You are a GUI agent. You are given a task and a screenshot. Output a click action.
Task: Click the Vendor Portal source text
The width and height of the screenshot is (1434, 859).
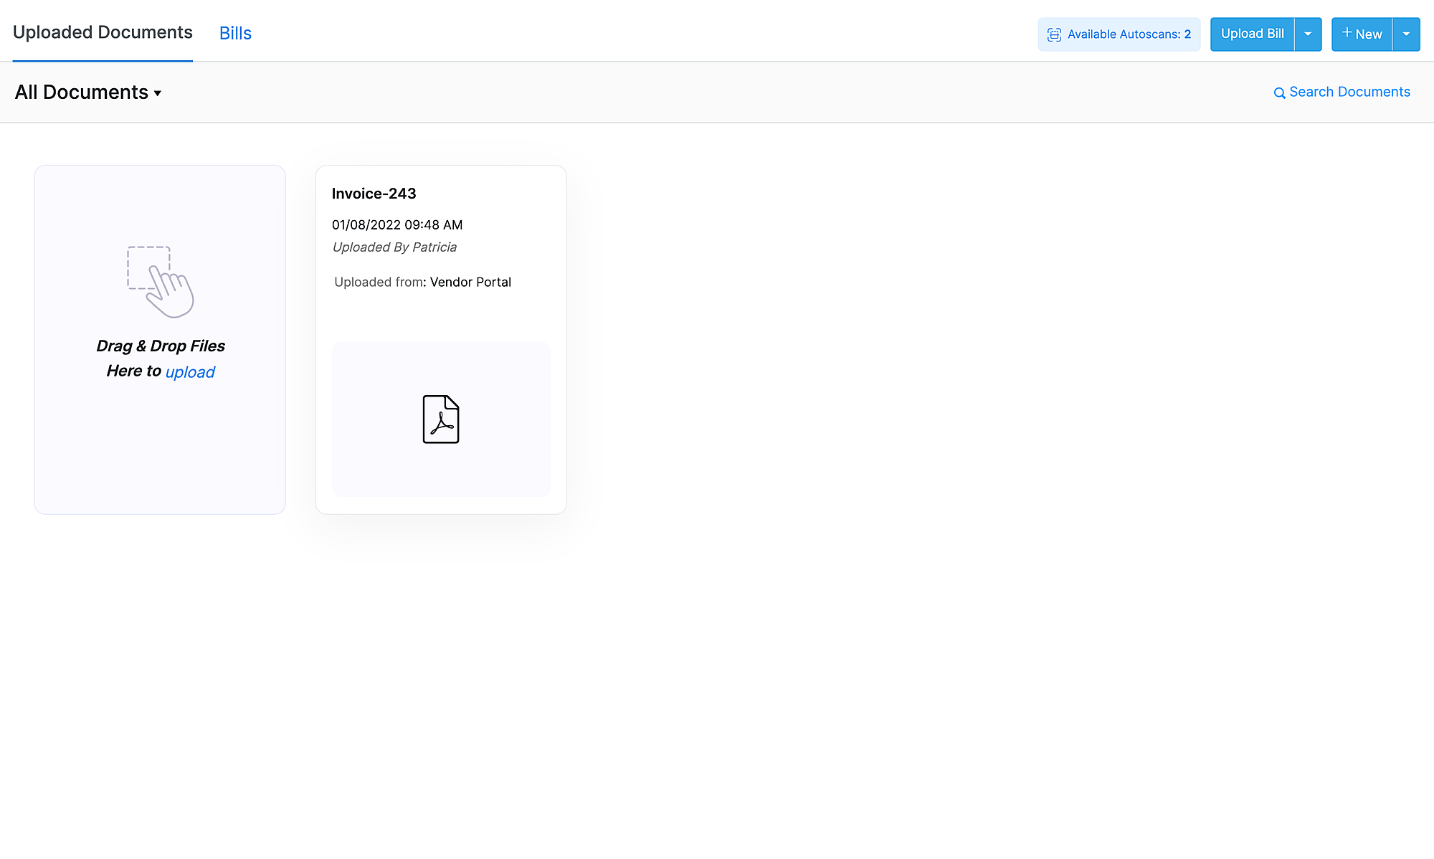point(470,283)
